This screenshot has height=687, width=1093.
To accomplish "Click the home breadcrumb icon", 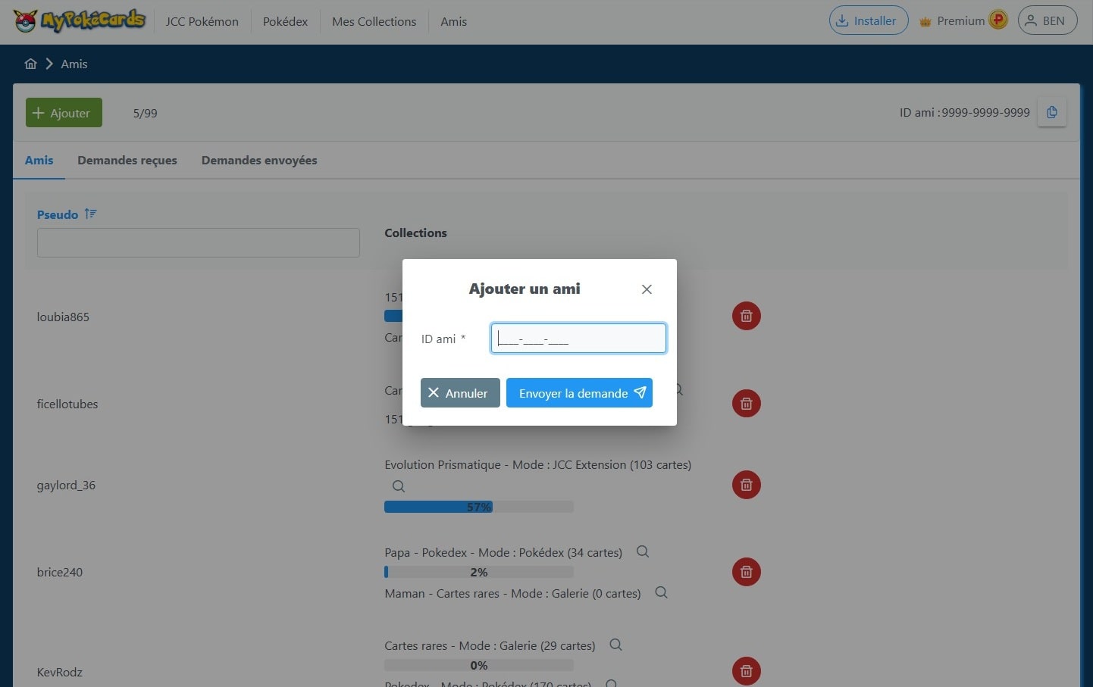I will point(30,64).
